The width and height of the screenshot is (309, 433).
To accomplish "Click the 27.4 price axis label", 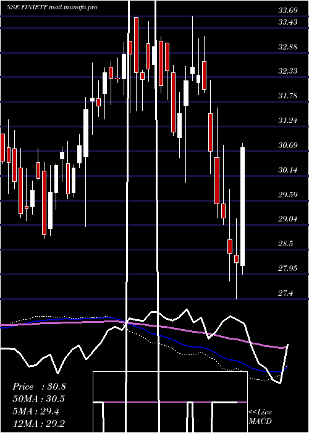I will click(286, 293).
